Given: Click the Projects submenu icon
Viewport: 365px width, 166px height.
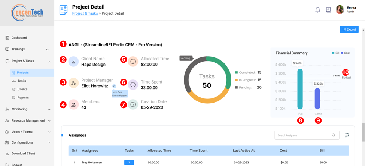Looking at the screenshot, I should (13, 73).
